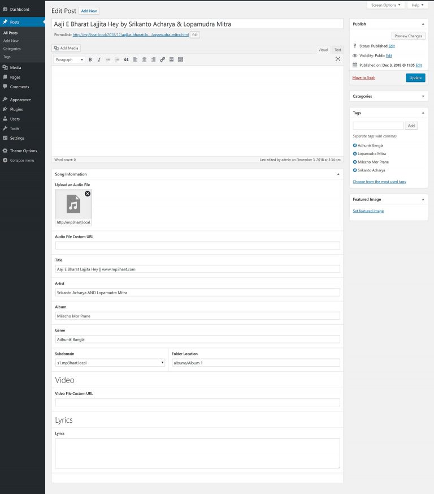This screenshot has height=494, width=434.
Task: Expand the Categories panel
Action: click(423, 96)
